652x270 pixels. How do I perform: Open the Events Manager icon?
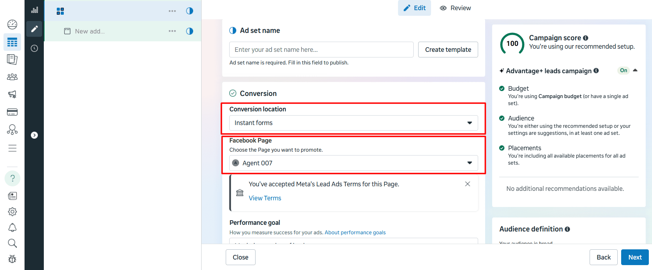12,129
